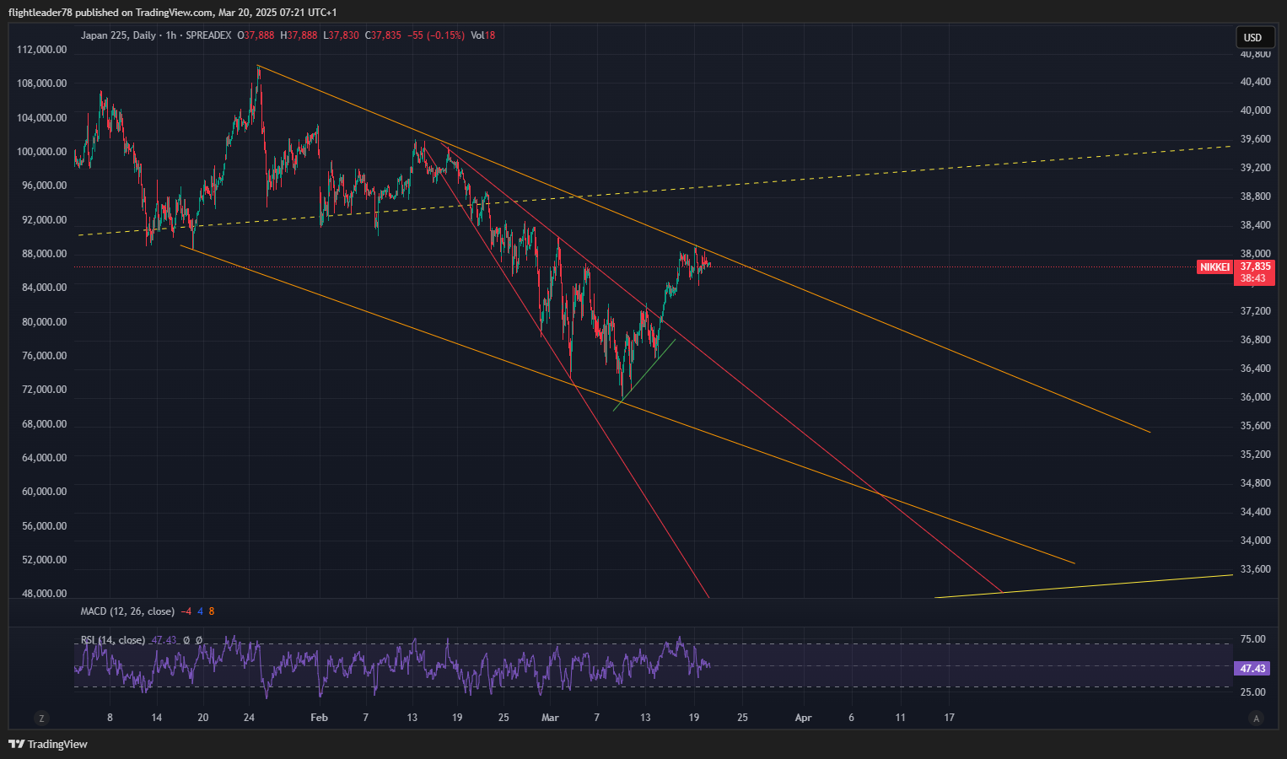Click the Japan 225, Daily symbol title
Viewport: 1287px width, 759px height.
pyautogui.click(x=118, y=35)
